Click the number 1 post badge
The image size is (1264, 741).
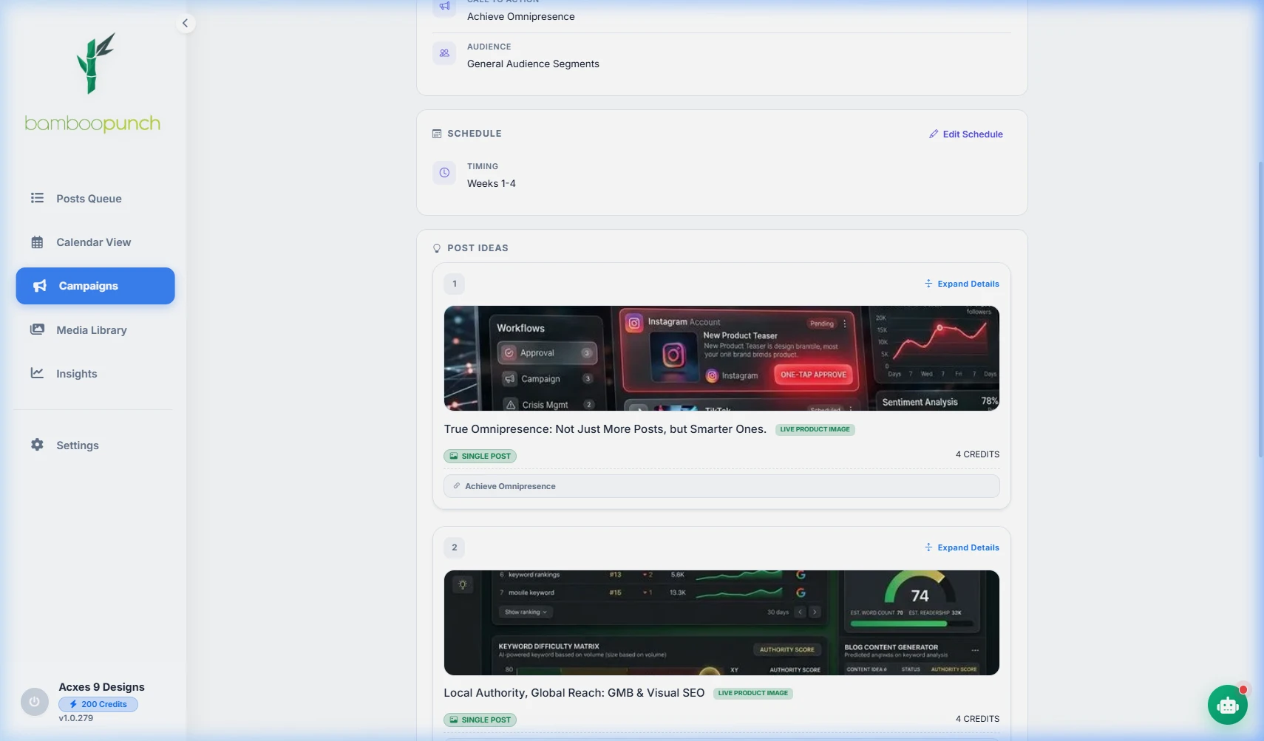[x=455, y=283]
